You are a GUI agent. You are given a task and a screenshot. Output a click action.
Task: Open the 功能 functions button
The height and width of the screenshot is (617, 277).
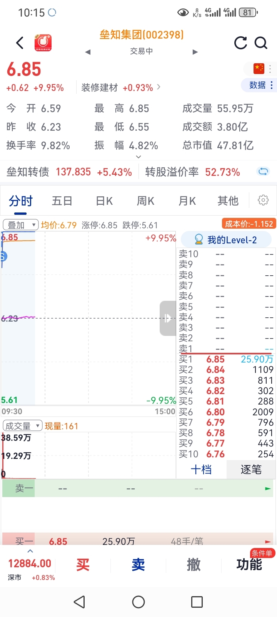[x=249, y=565]
